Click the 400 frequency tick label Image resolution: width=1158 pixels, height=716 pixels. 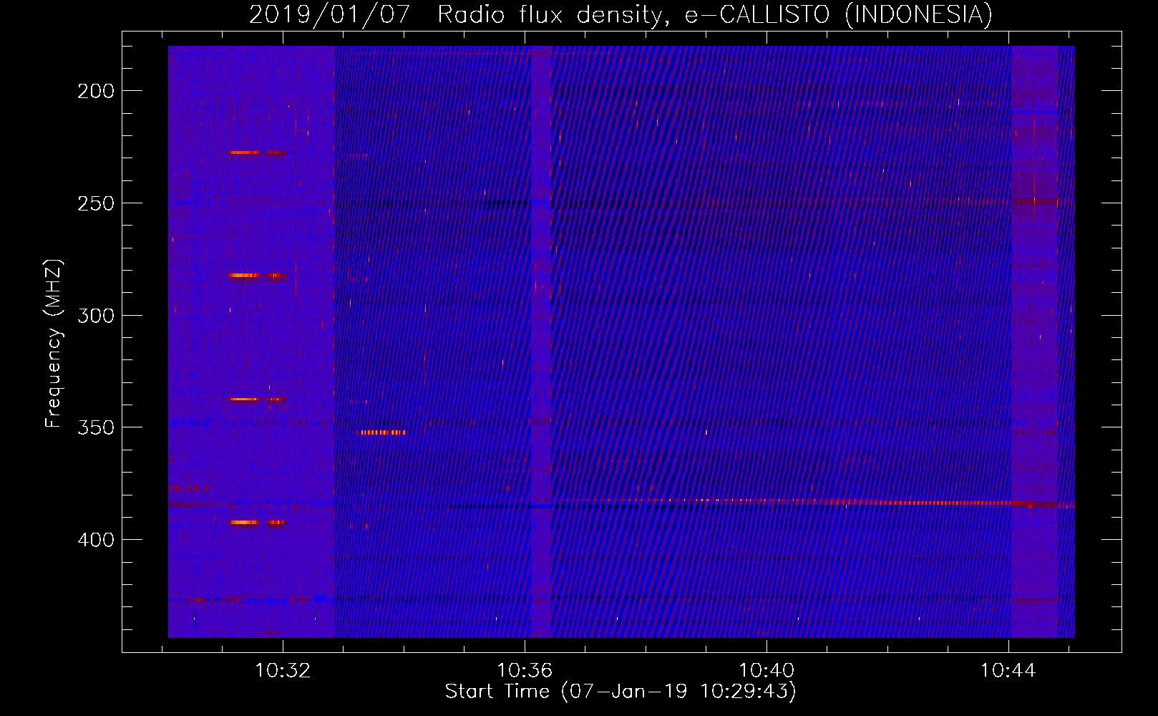click(x=96, y=540)
